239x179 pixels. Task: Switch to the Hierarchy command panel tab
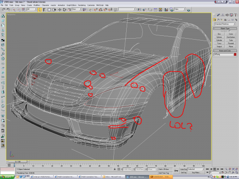[x=223, y=15]
